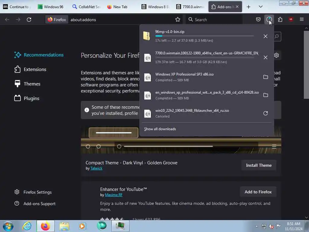This screenshot has height=232, width=309.
Task: Click Firefox identity badge in address bar
Action: pyautogui.click(x=57, y=20)
